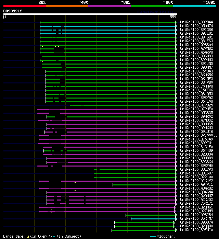Choose the UniRef100_Q9SSA4 entry
Screen dimensions: 219x239
196,45
